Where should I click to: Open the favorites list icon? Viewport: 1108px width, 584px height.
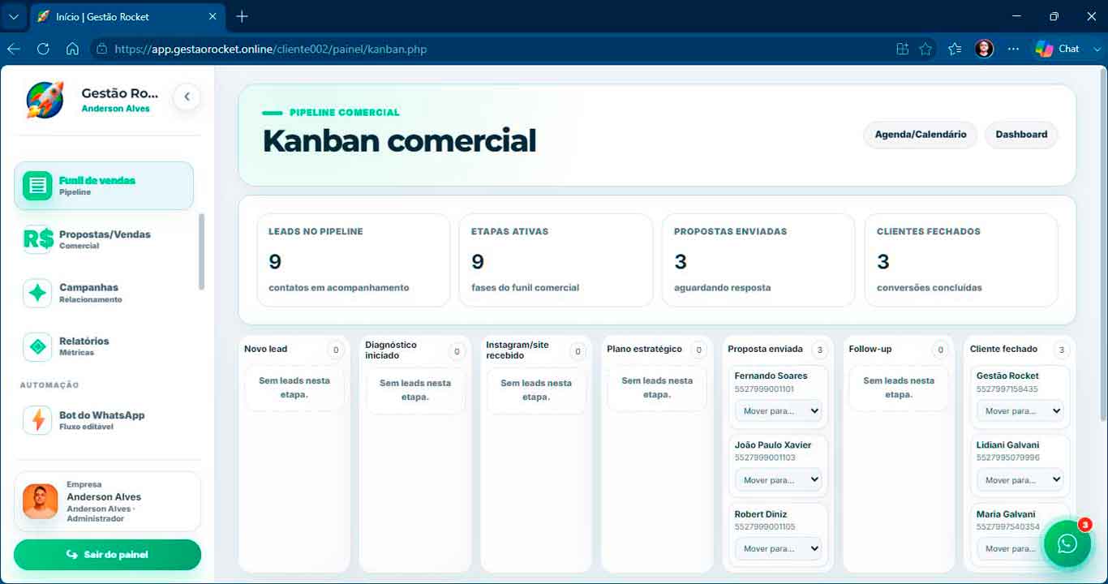(x=955, y=49)
